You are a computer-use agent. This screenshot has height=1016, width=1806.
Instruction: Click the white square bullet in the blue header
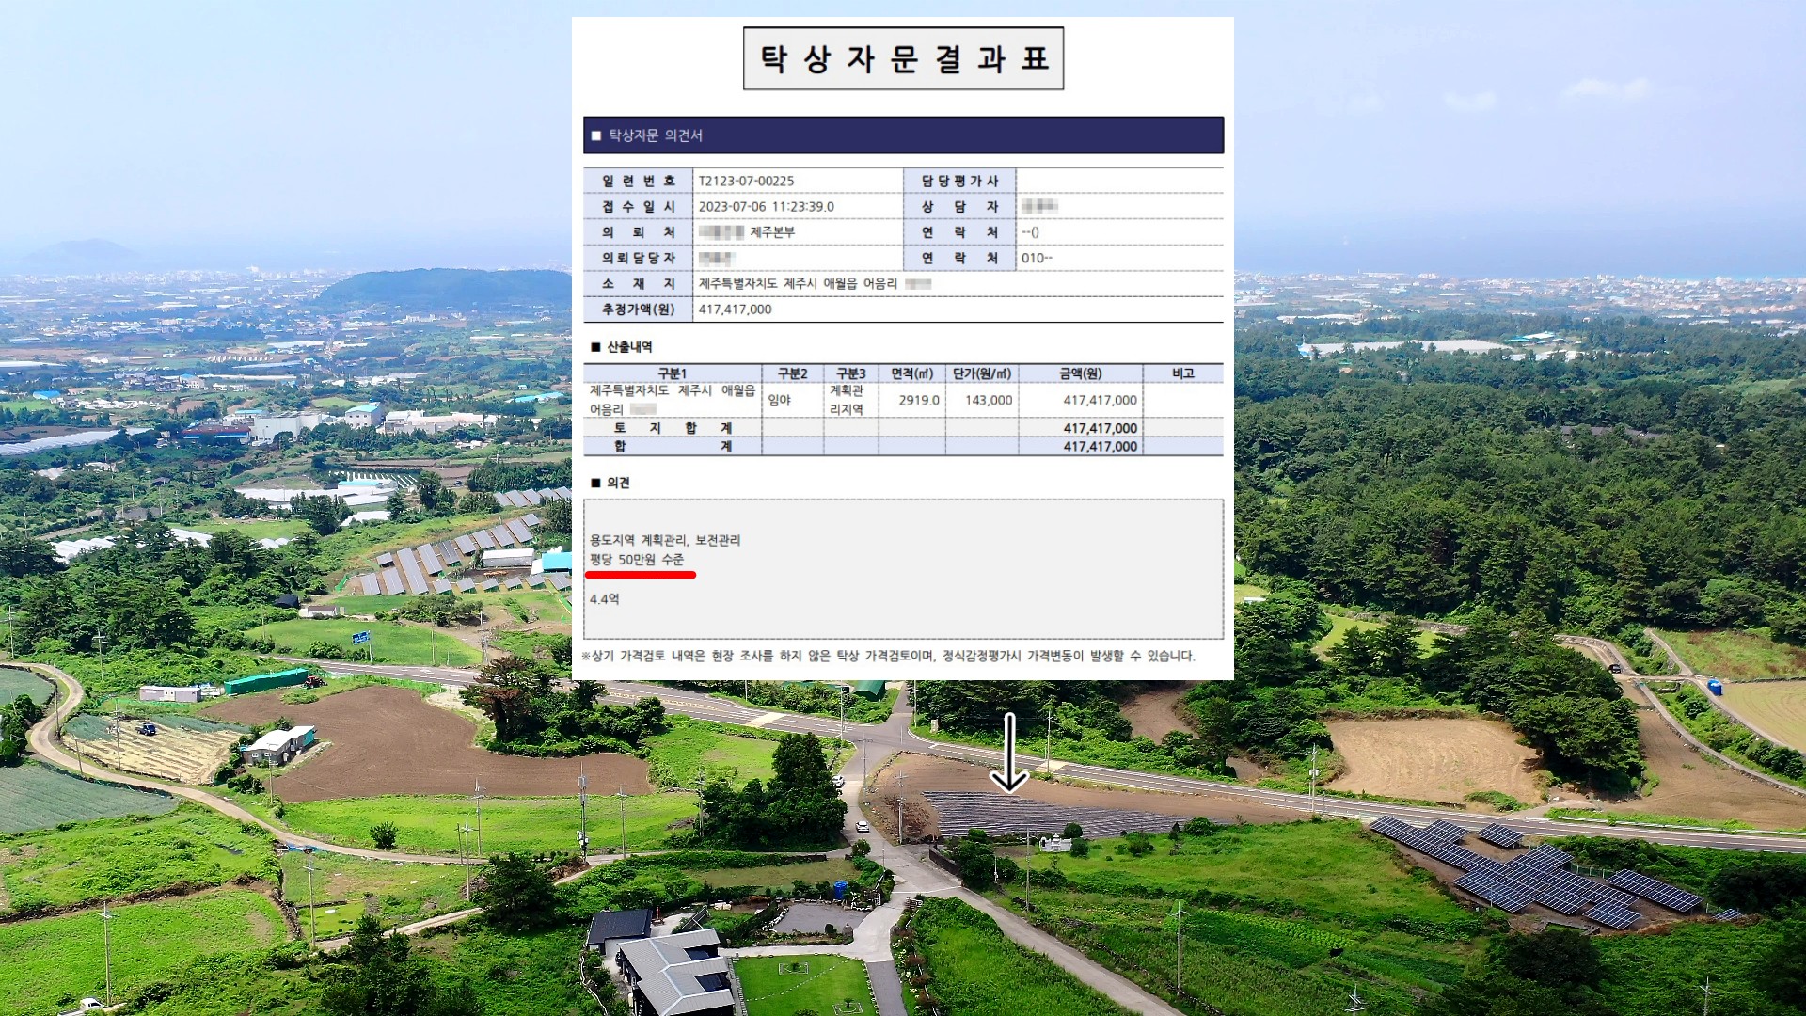[x=595, y=135]
